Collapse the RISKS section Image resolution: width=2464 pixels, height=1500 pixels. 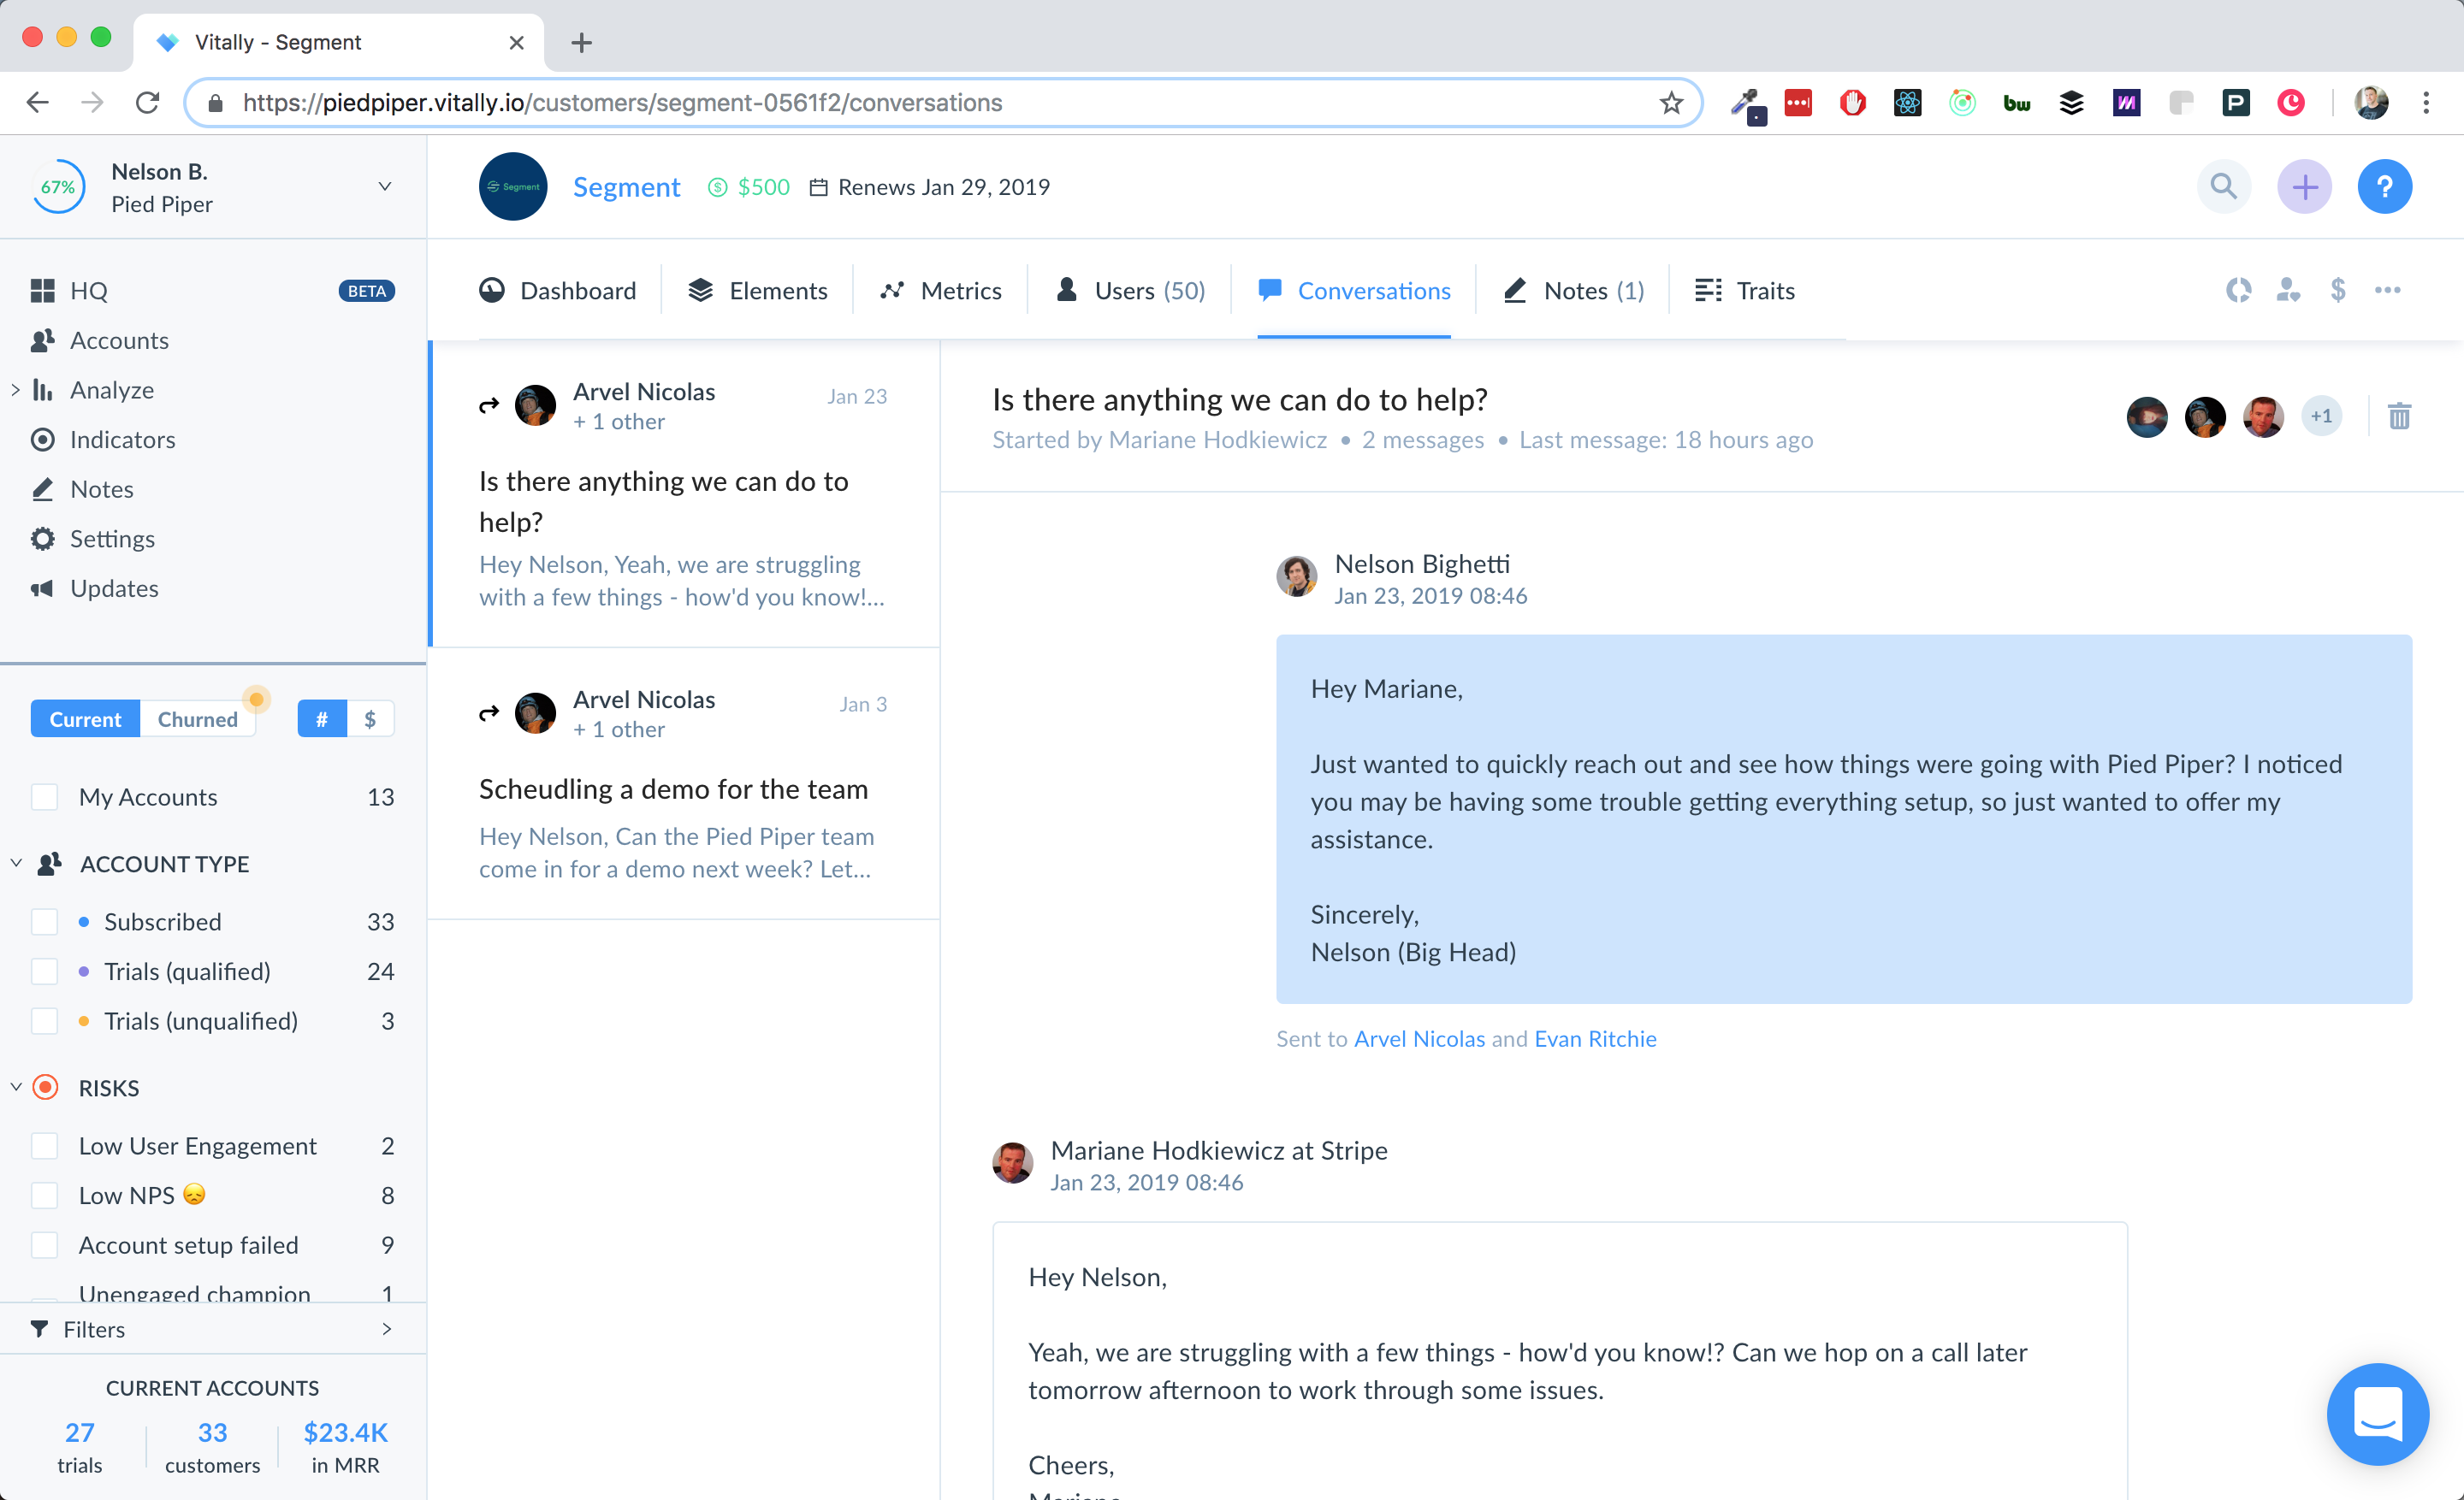(x=16, y=1086)
